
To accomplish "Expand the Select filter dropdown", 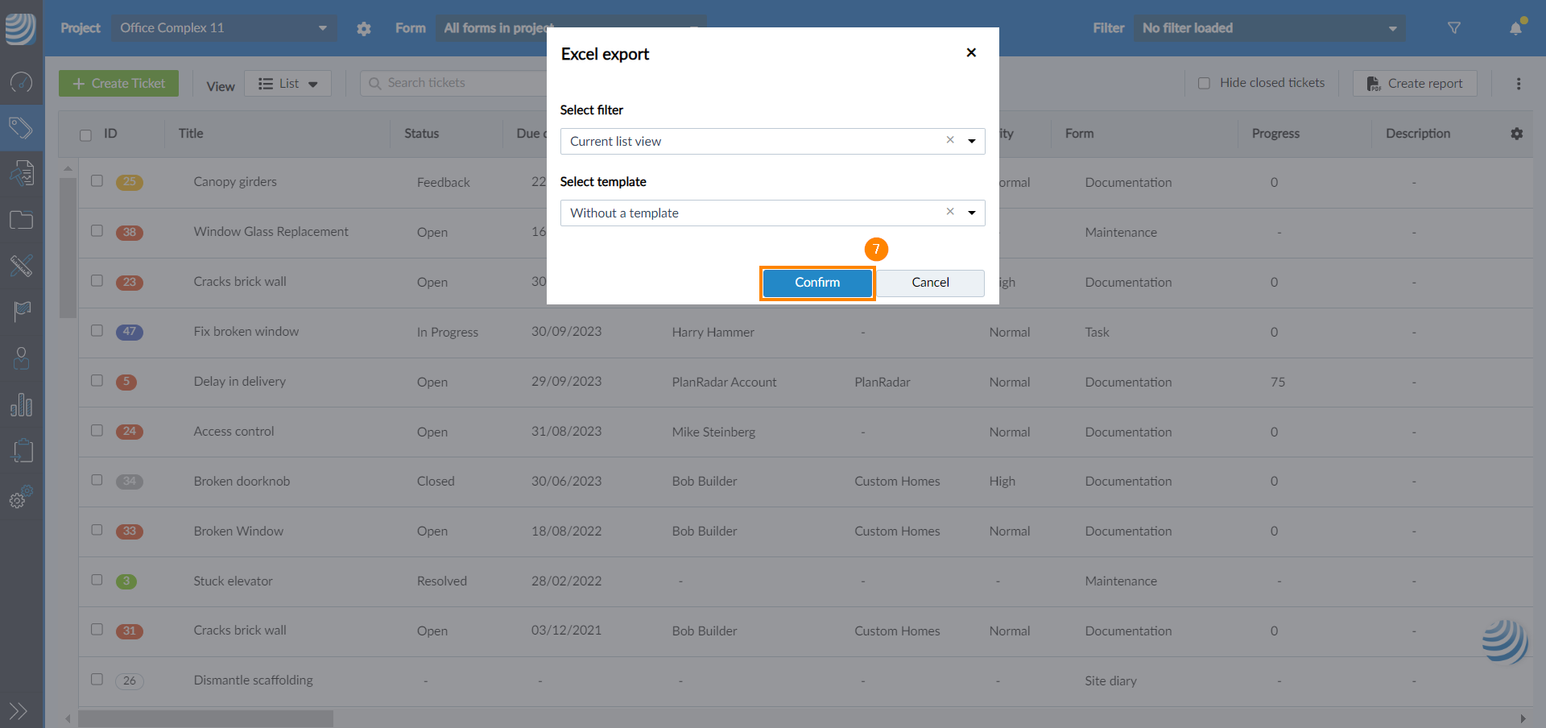I will tap(971, 142).
